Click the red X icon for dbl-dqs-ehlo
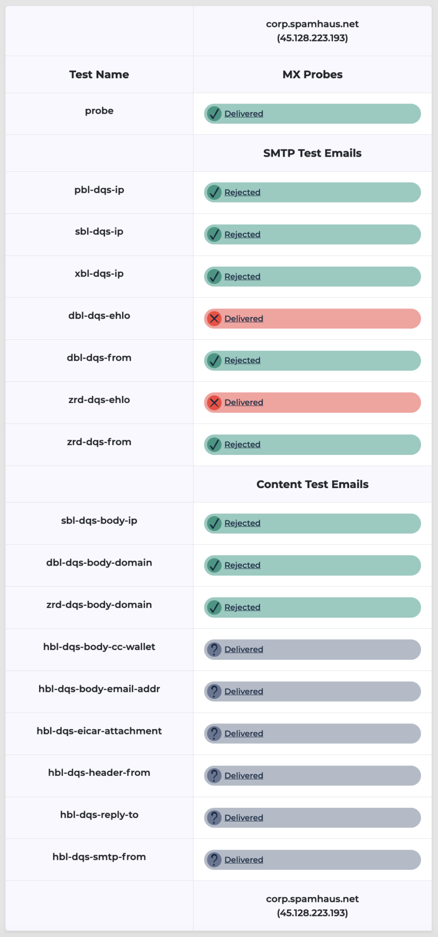 click(214, 319)
